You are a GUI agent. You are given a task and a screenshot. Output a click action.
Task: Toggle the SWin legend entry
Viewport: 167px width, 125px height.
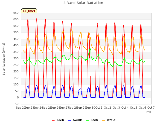point(58,120)
